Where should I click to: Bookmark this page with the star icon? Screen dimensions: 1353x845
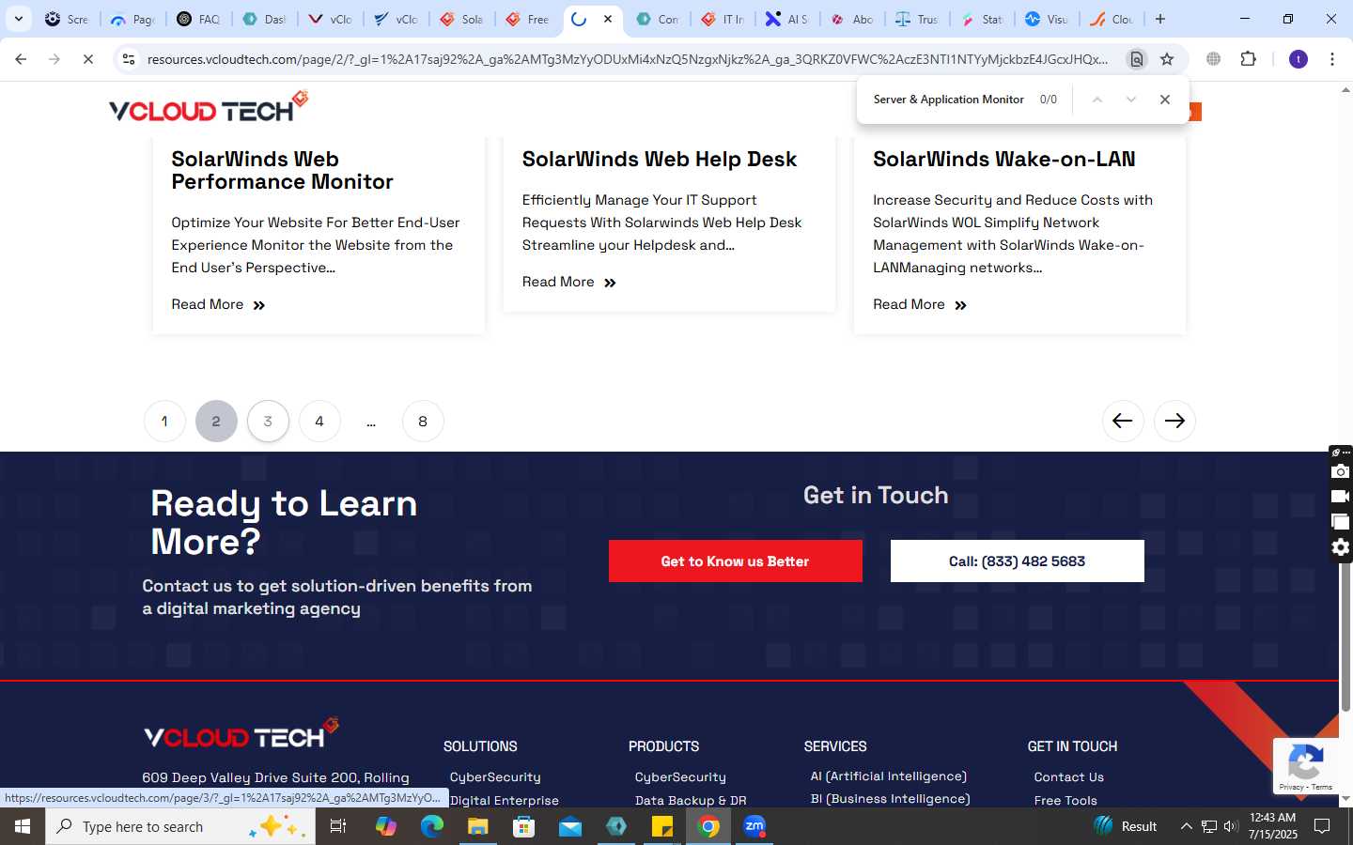[x=1167, y=59]
